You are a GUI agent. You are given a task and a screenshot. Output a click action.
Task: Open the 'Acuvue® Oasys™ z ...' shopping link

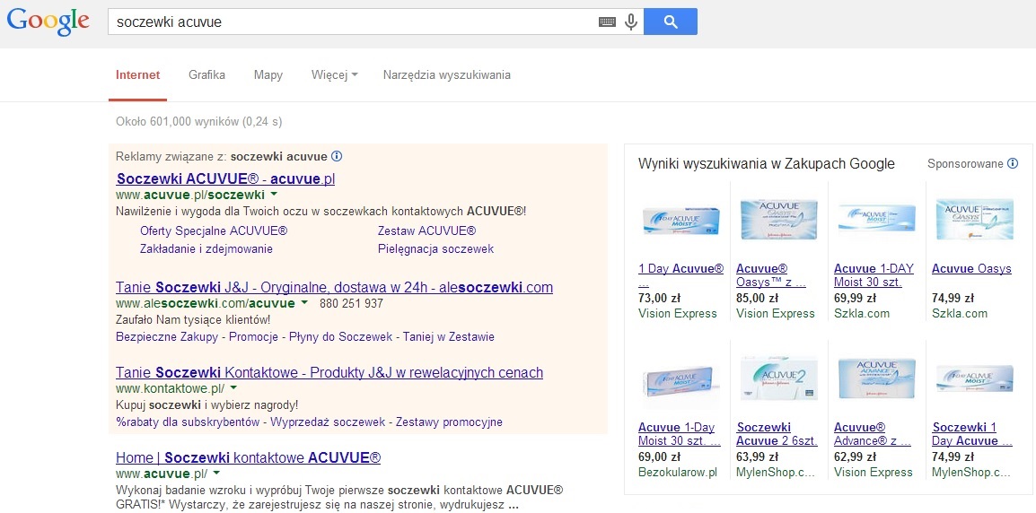(771, 275)
